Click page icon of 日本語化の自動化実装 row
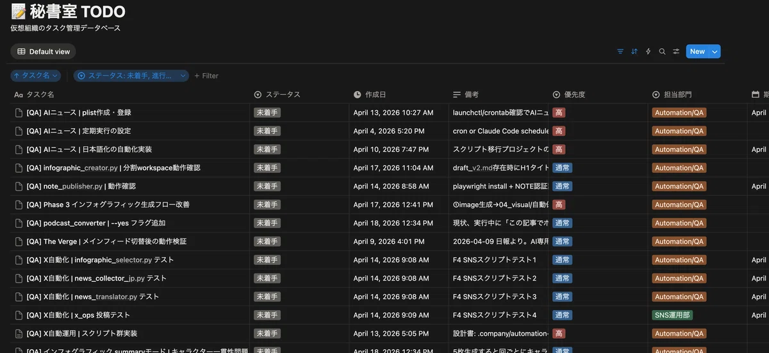Image resolution: width=769 pixels, height=353 pixels. pos(19,149)
